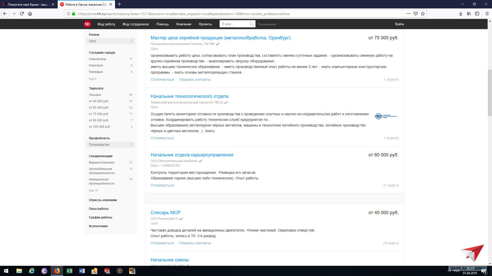Screen dimensions: 492x276
Task: Click the Войти login link
Action: click(399, 24)
